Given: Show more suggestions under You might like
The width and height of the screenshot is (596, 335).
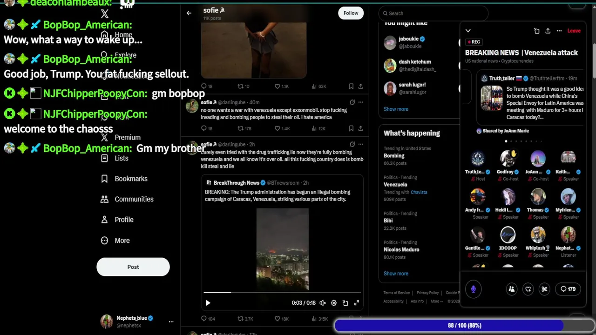Looking at the screenshot, I should coord(396,109).
